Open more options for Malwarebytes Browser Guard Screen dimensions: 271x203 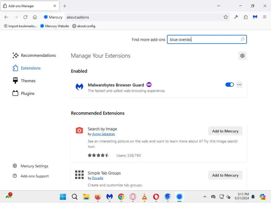tap(239, 85)
